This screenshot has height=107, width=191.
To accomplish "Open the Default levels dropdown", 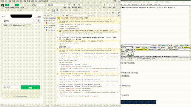I will tap(92, 15).
